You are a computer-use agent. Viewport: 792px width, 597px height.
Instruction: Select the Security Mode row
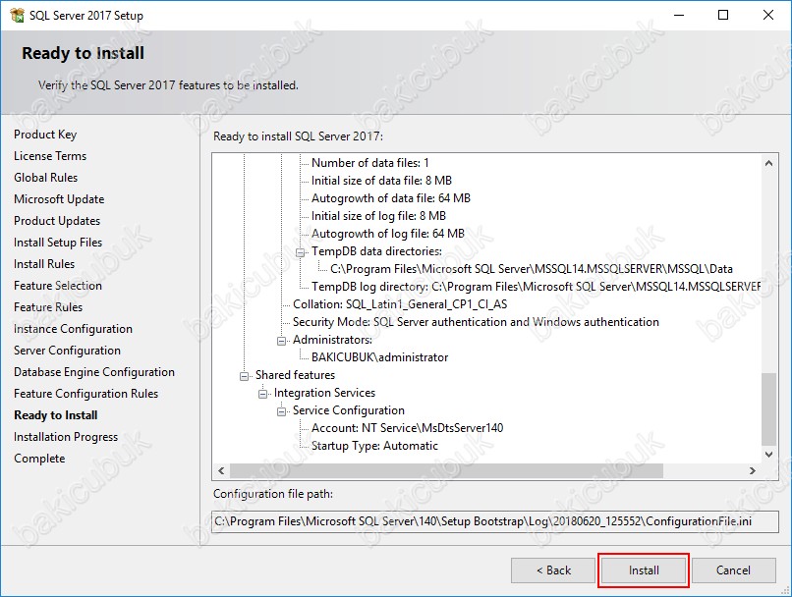476,322
